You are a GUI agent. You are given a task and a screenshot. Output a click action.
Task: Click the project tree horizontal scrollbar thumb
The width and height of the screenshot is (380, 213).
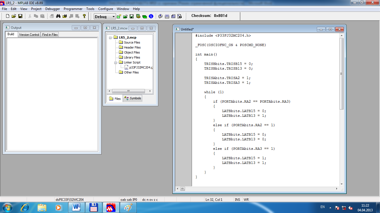pyautogui.click(x=128, y=91)
